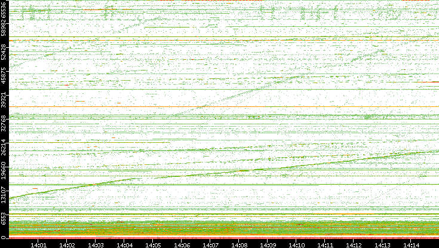Select the 19660 vertical axis label

[x=3, y=171]
